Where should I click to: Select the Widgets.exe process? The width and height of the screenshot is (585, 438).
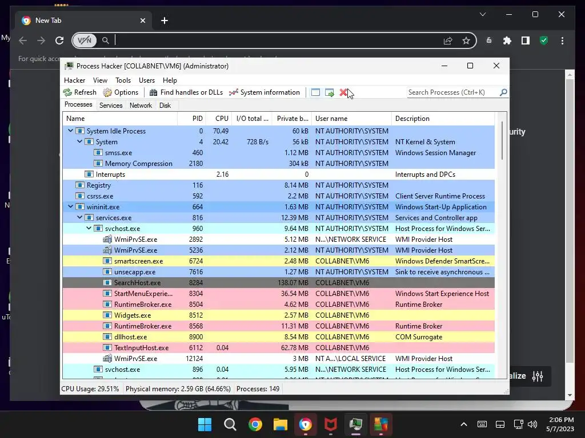pyautogui.click(x=279, y=315)
